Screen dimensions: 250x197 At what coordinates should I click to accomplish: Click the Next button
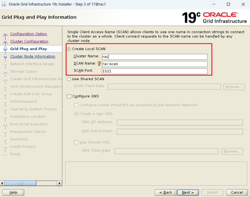(188, 192)
